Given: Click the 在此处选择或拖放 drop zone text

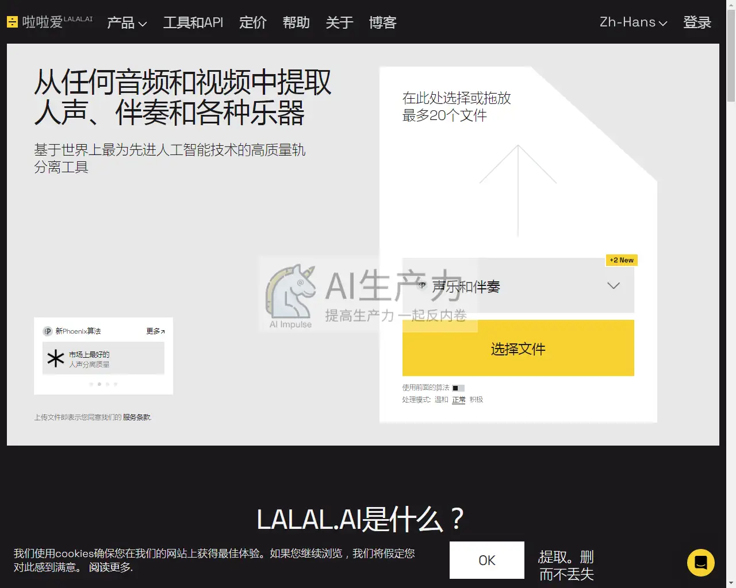Looking at the screenshot, I should 457,107.
